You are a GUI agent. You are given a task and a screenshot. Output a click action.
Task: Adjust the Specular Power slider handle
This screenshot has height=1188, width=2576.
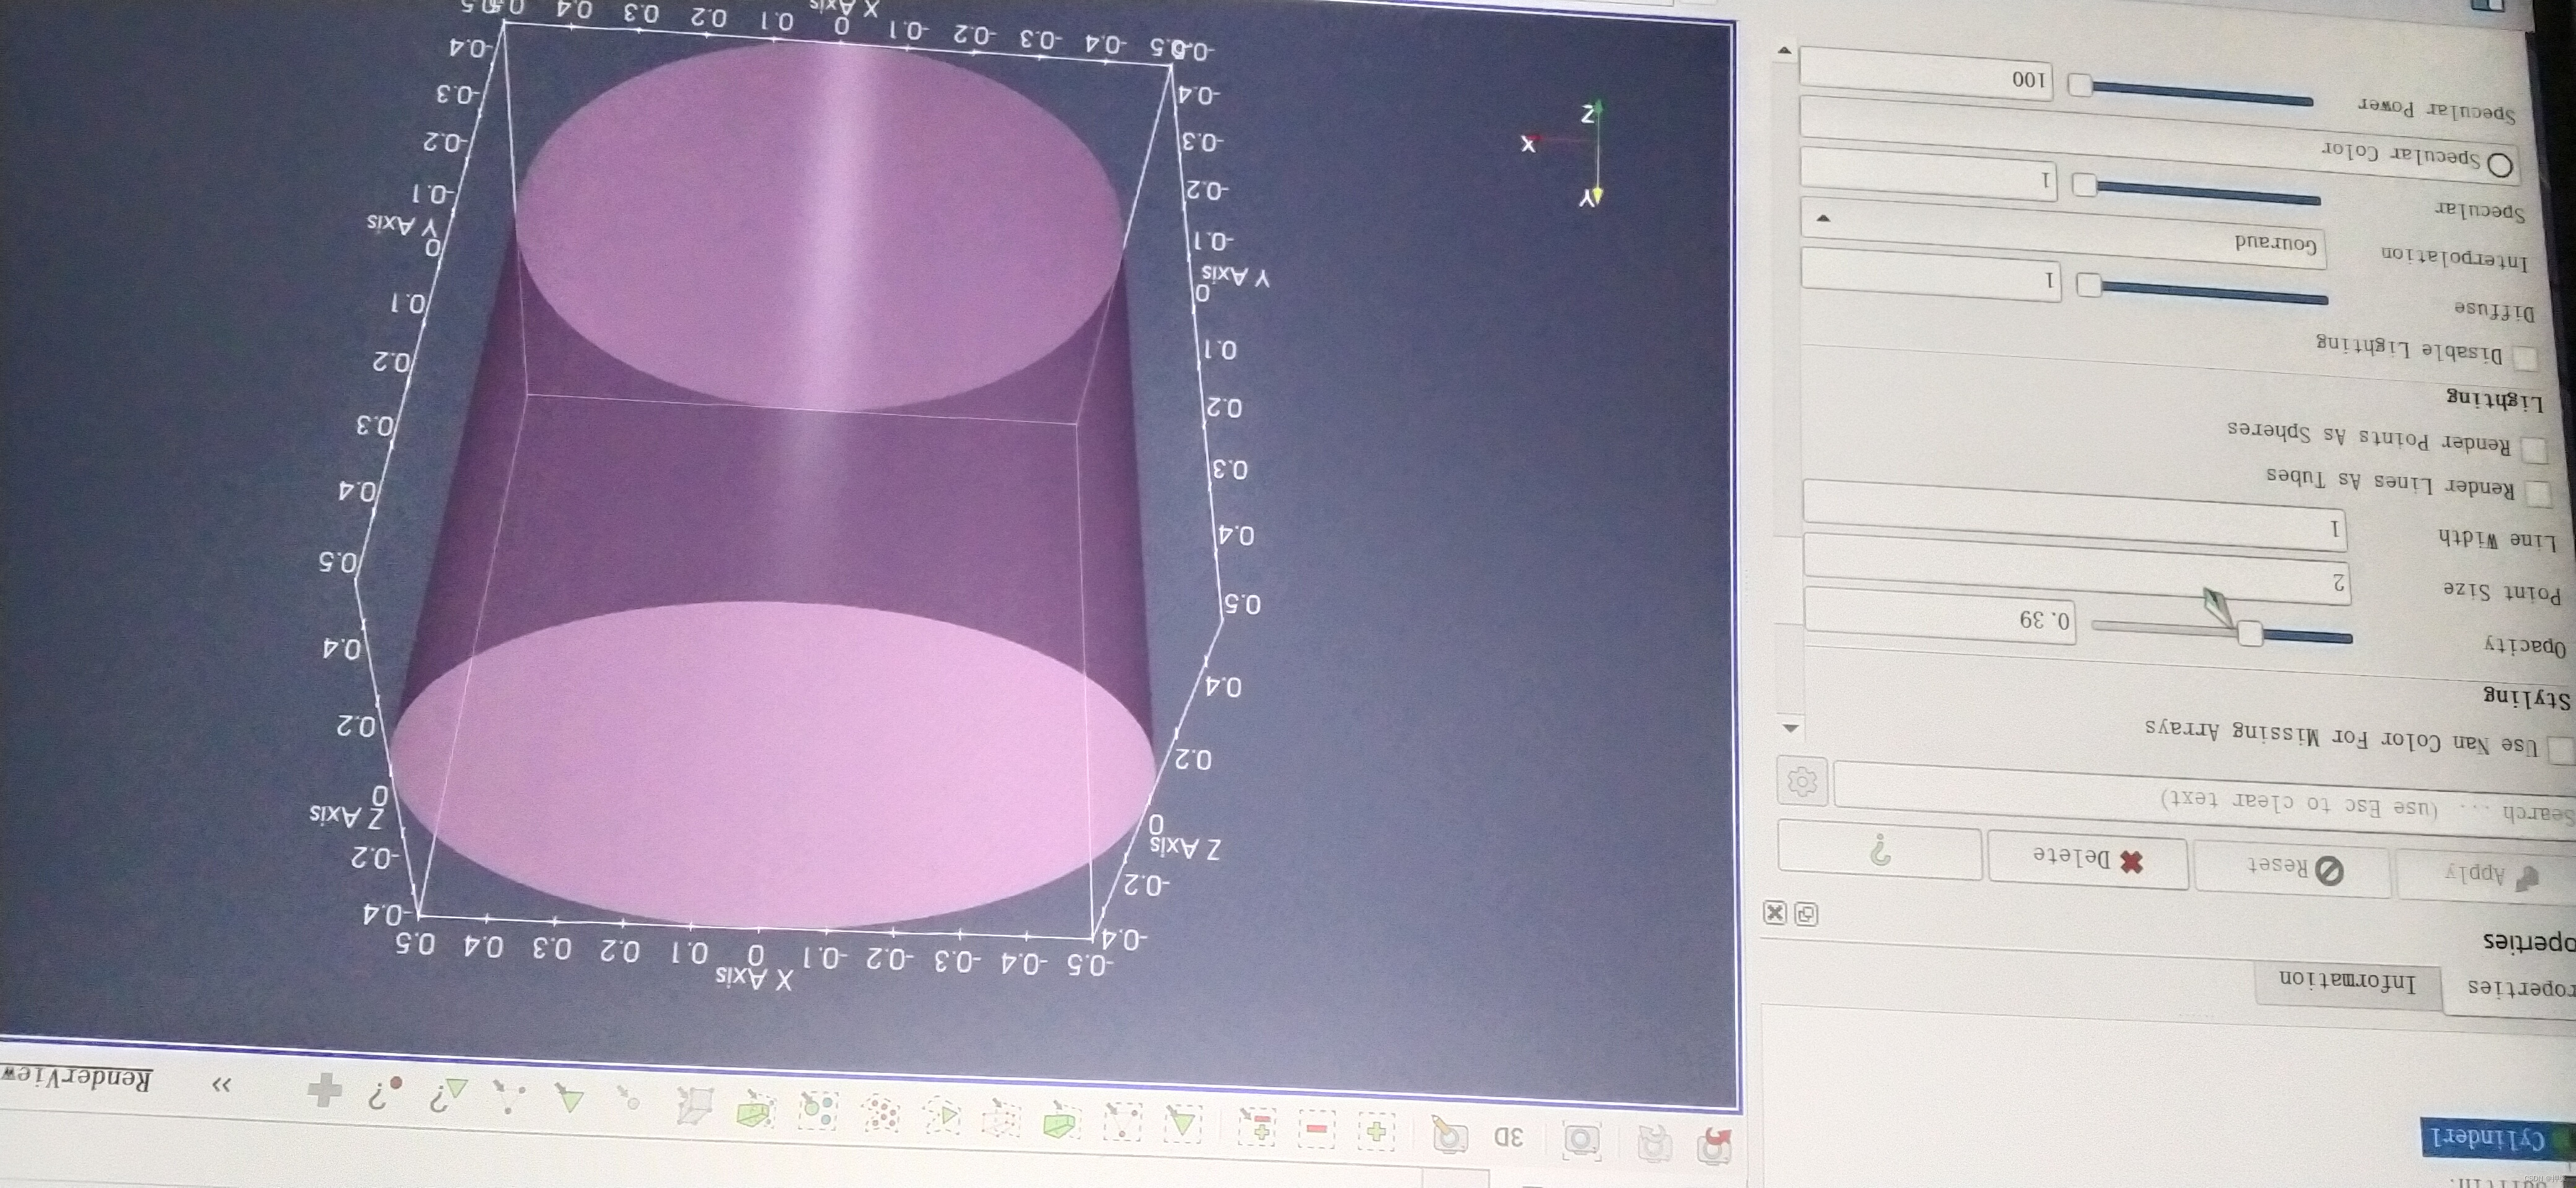pyautogui.click(x=2080, y=85)
